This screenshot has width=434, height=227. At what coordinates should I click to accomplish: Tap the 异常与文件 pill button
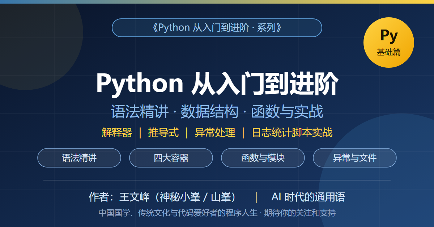pyautogui.click(x=355, y=158)
